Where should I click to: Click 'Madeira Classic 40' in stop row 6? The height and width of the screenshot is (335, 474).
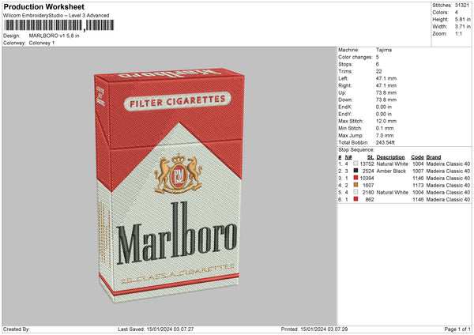pos(448,200)
